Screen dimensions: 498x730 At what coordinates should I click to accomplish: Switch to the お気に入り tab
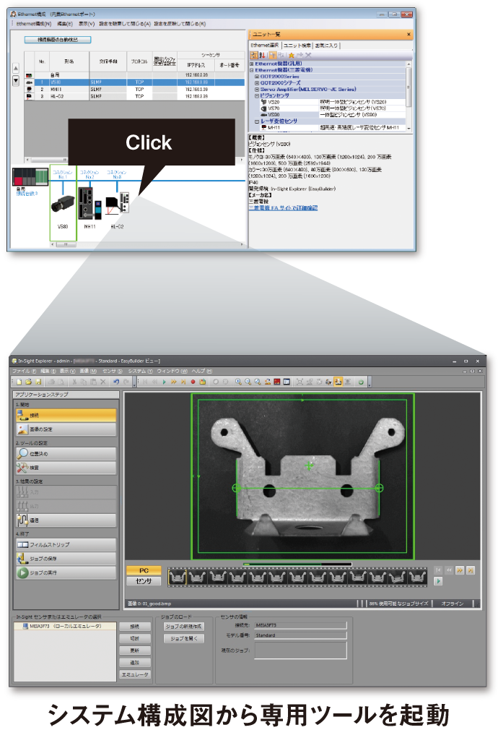click(326, 45)
